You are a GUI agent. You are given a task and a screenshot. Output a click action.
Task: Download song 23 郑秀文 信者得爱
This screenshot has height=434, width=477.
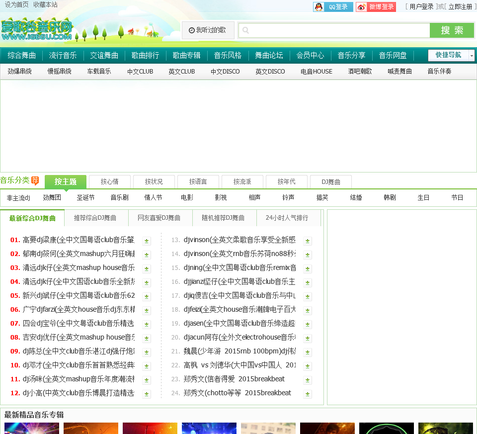click(308, 380)
